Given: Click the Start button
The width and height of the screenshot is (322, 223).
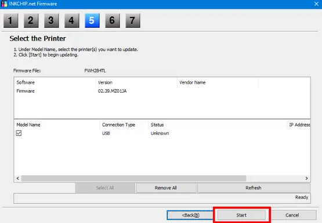Looking at the screenshot, I should pyautogui.click(x=241, y=215).
